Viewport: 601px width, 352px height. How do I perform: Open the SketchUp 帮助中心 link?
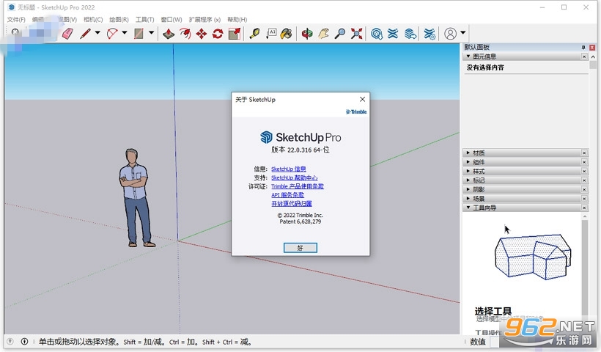click(x=295, y=178)
